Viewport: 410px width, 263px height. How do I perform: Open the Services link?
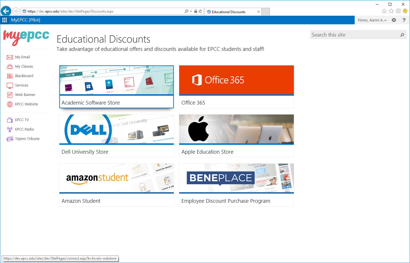(x=22, y=85)
